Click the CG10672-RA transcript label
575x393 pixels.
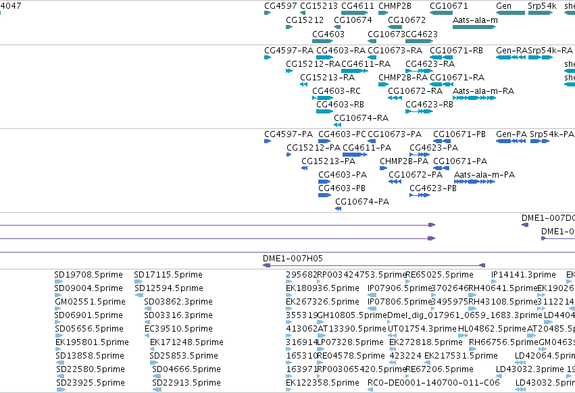[415, 91]
